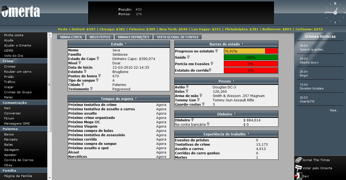Click the analog clock in top corner

point(335,12)
